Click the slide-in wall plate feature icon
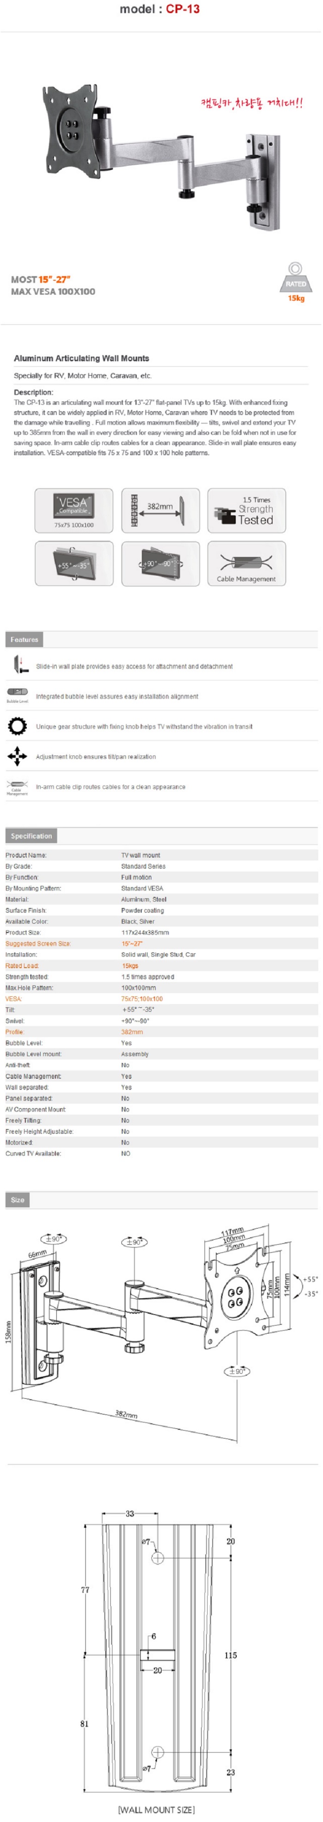The width and height of the screenshot is (323, 1822). pos(18,665)
